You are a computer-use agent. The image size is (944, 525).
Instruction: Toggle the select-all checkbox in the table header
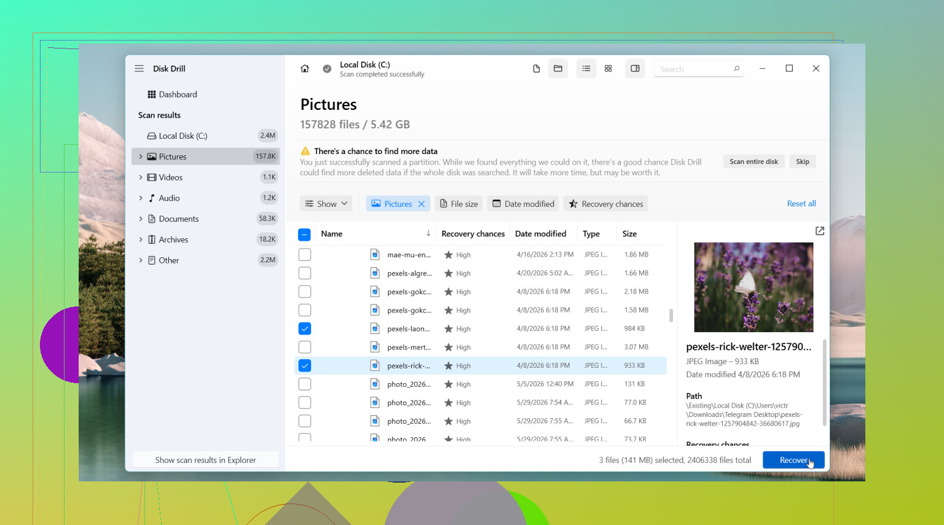click(x=304, y=234)
